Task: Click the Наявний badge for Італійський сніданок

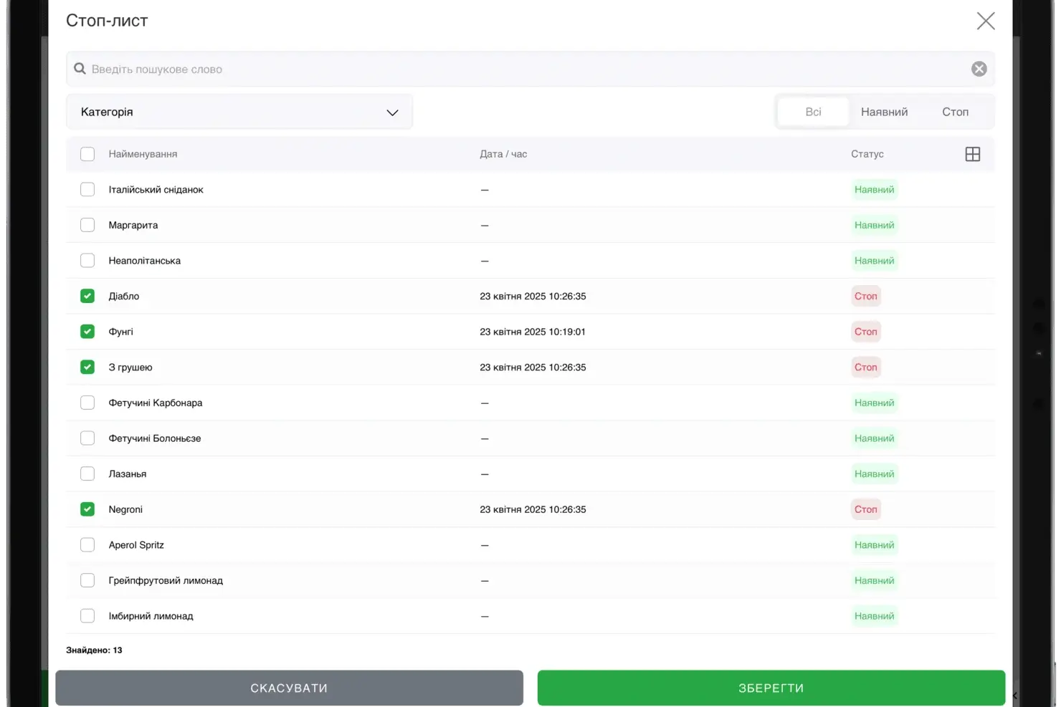Action: 875,189
